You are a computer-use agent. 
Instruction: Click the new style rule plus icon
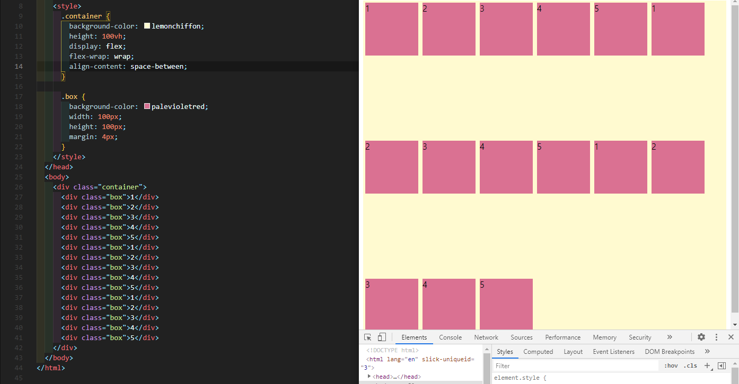click(x=707, y=365)
